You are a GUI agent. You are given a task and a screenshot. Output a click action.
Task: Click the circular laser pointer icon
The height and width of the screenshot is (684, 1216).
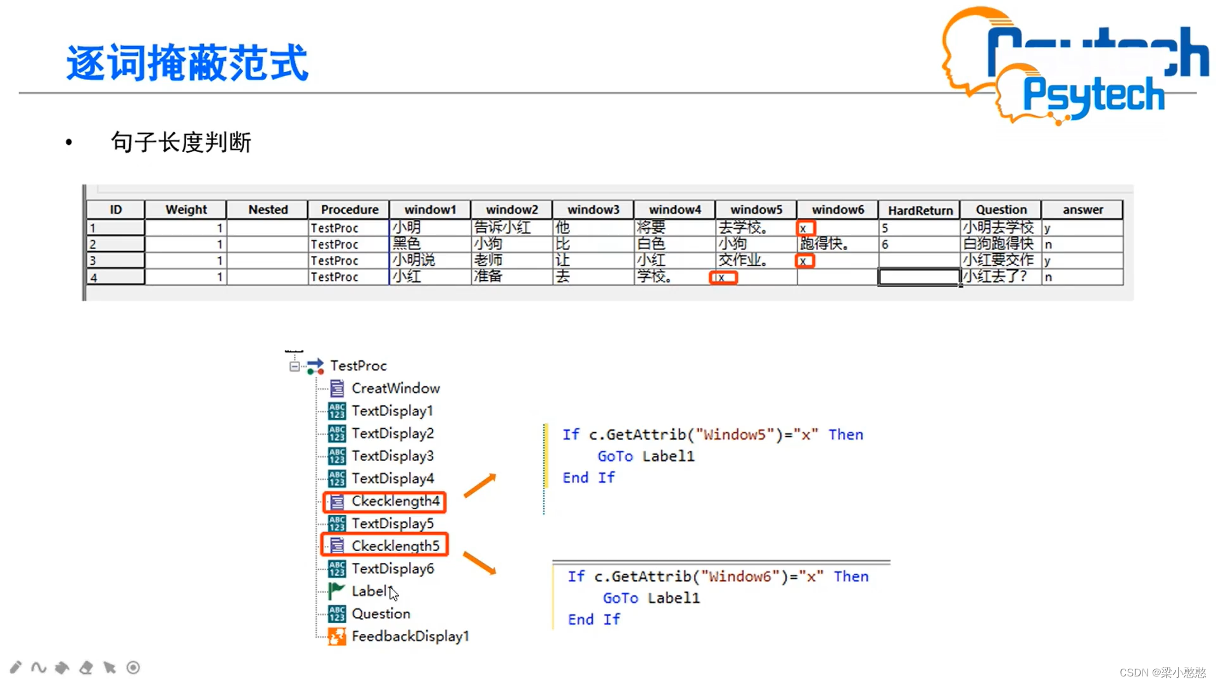133,668
